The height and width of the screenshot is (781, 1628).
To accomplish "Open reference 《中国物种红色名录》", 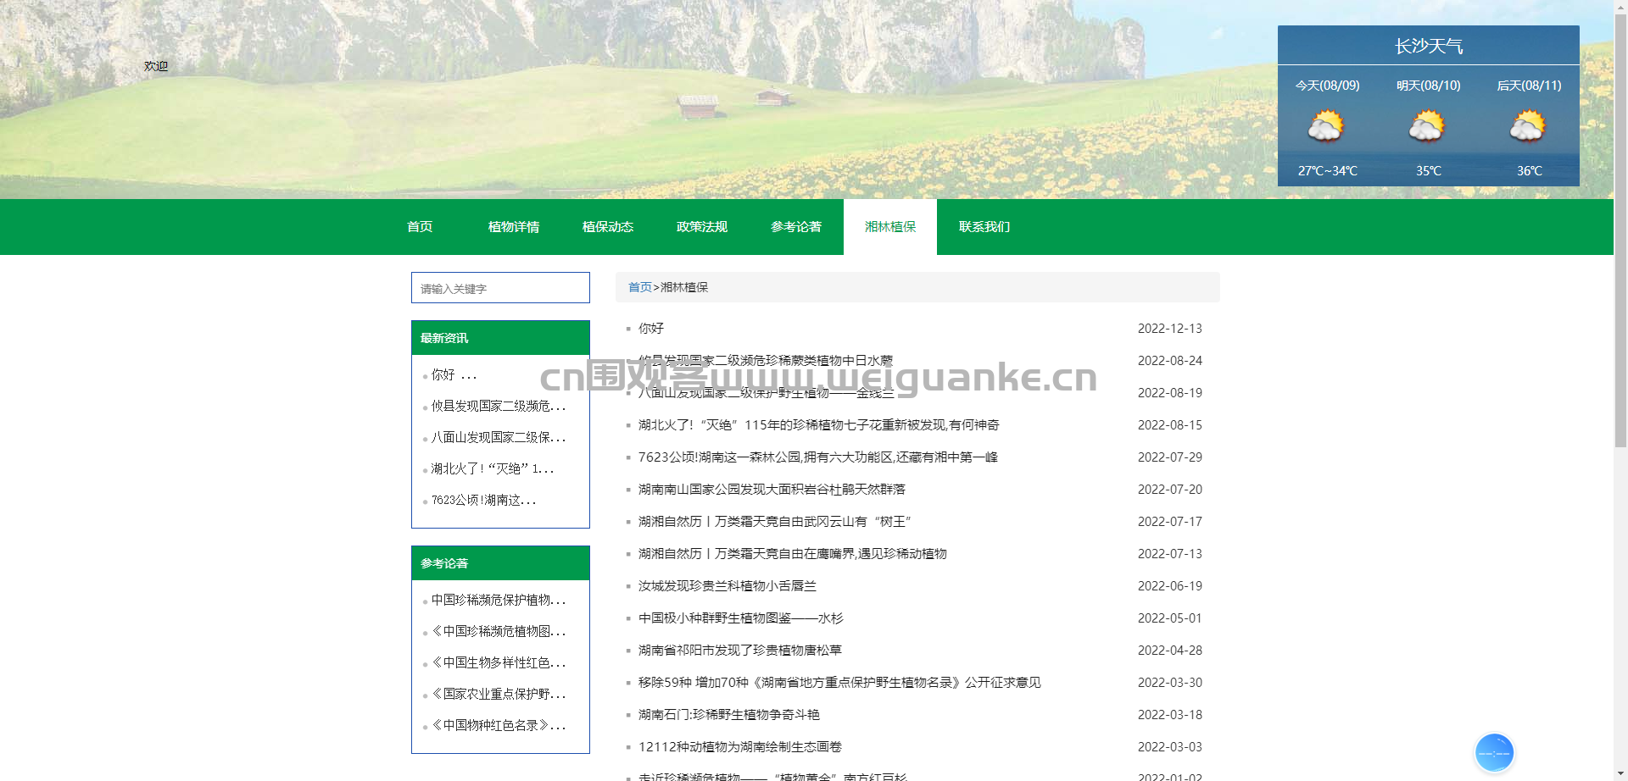I will click(499, 725).
